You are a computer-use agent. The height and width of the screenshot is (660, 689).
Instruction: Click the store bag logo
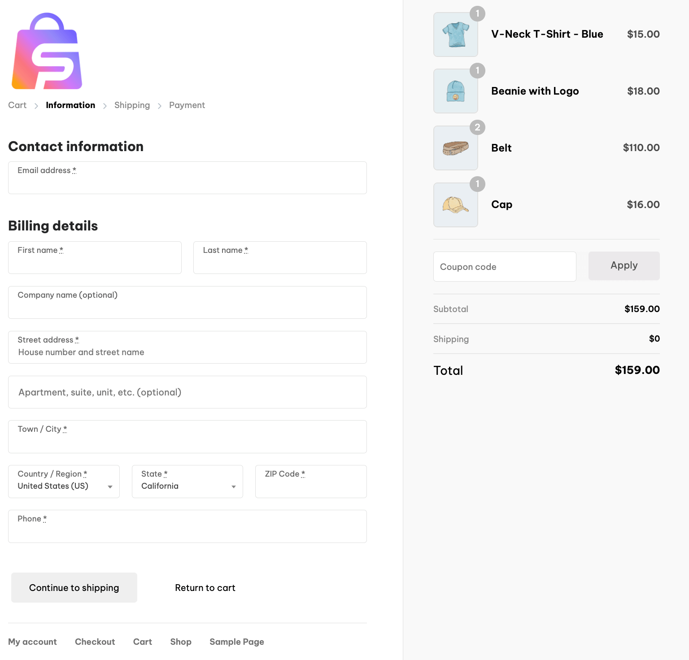pos(47,51)
